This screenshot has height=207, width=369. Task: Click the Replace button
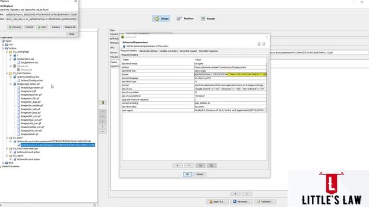pos(56,27)
